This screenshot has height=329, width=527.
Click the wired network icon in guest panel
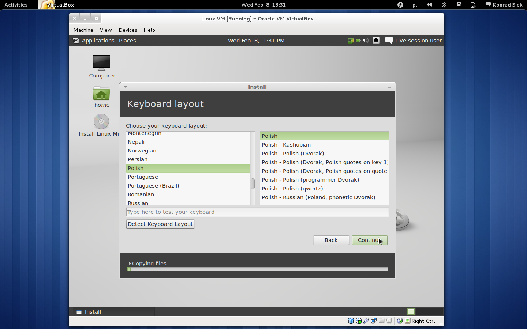tap(376, 41)
